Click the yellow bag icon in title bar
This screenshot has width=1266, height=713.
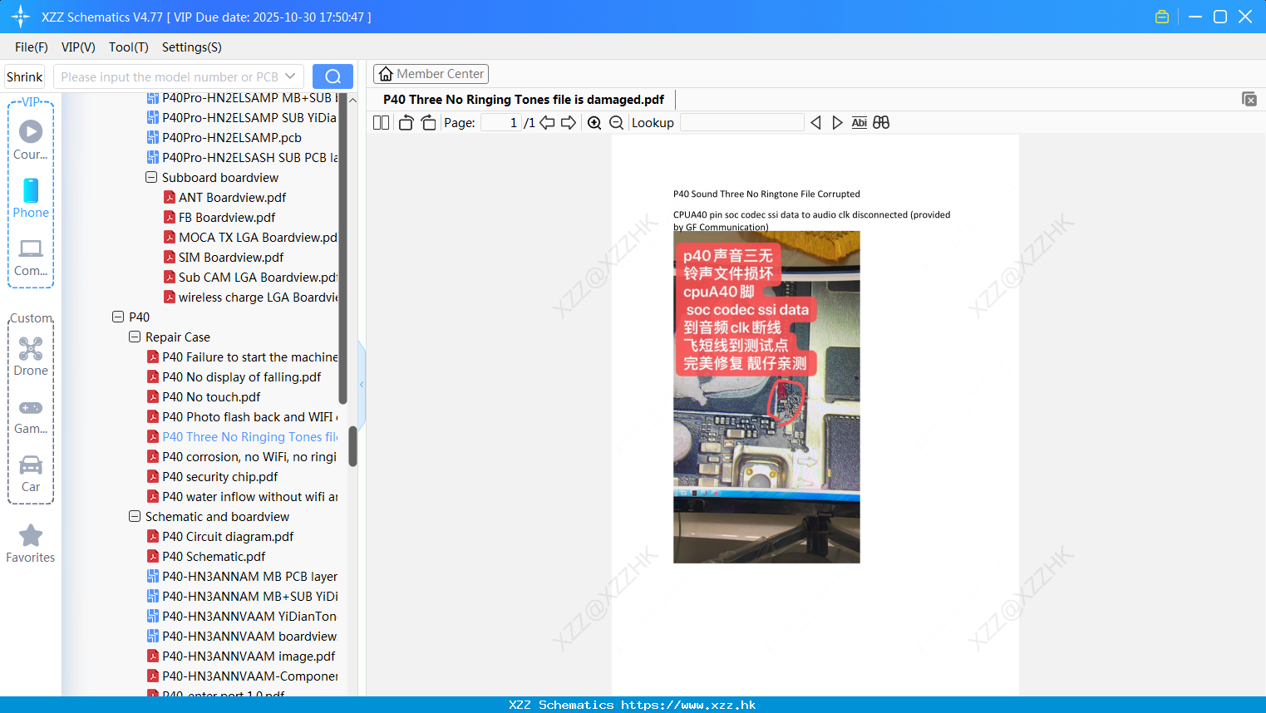click(x=1162, y=17)
